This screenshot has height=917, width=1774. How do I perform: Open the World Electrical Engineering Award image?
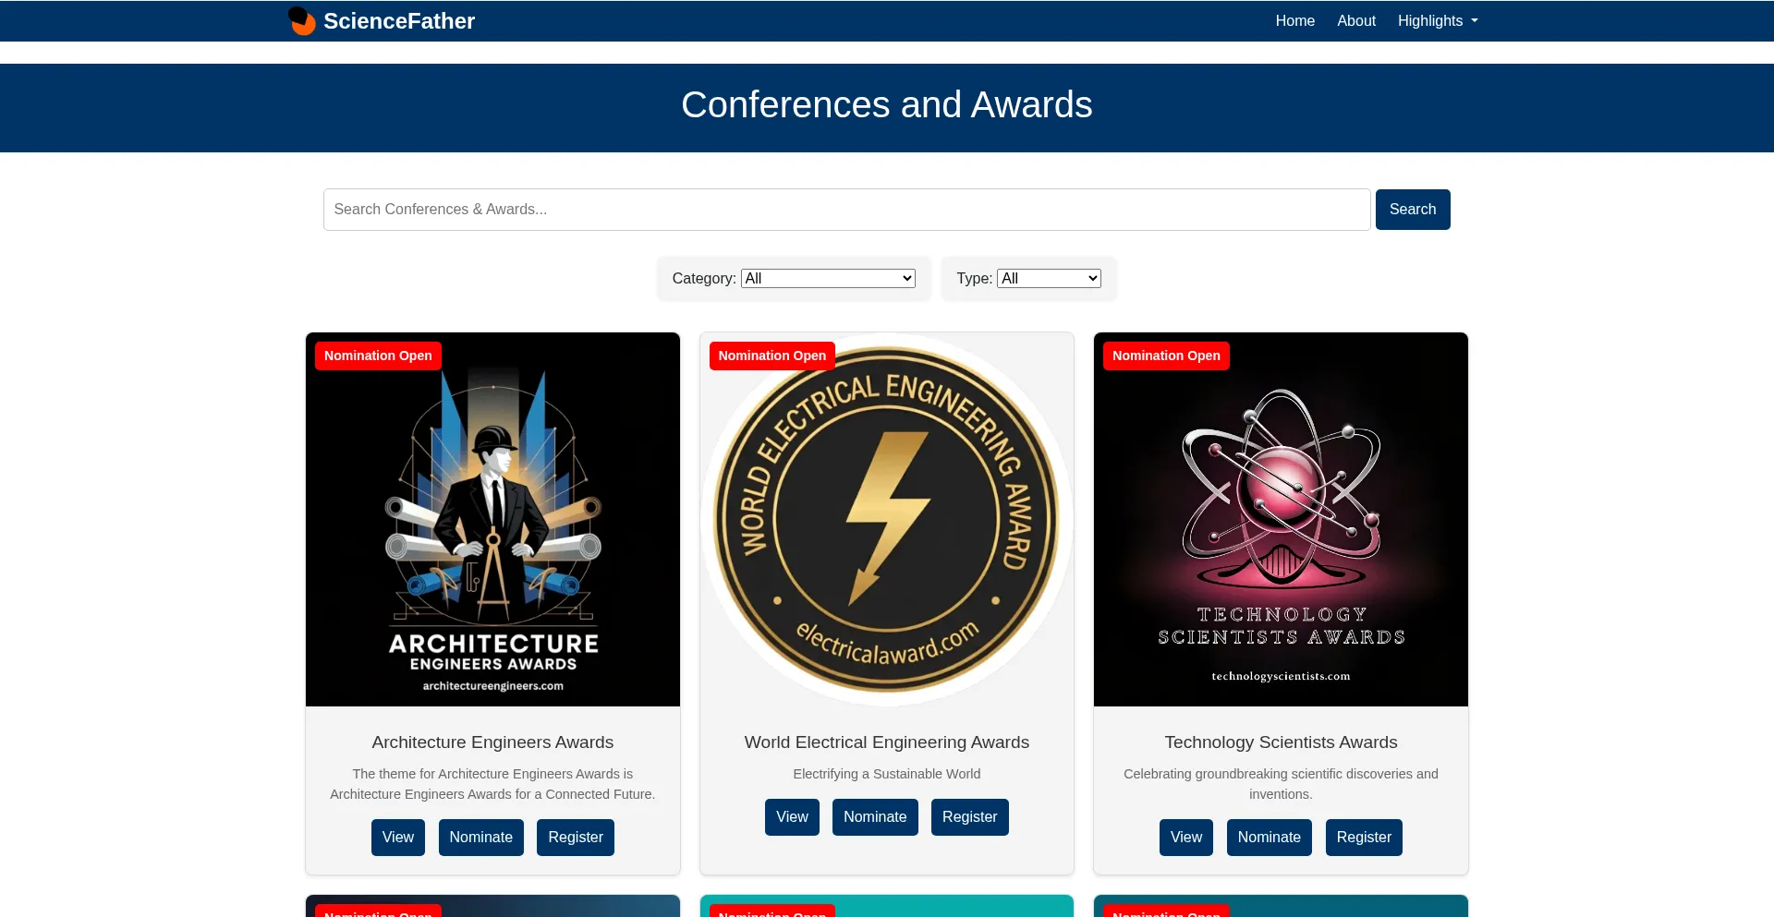886,519
